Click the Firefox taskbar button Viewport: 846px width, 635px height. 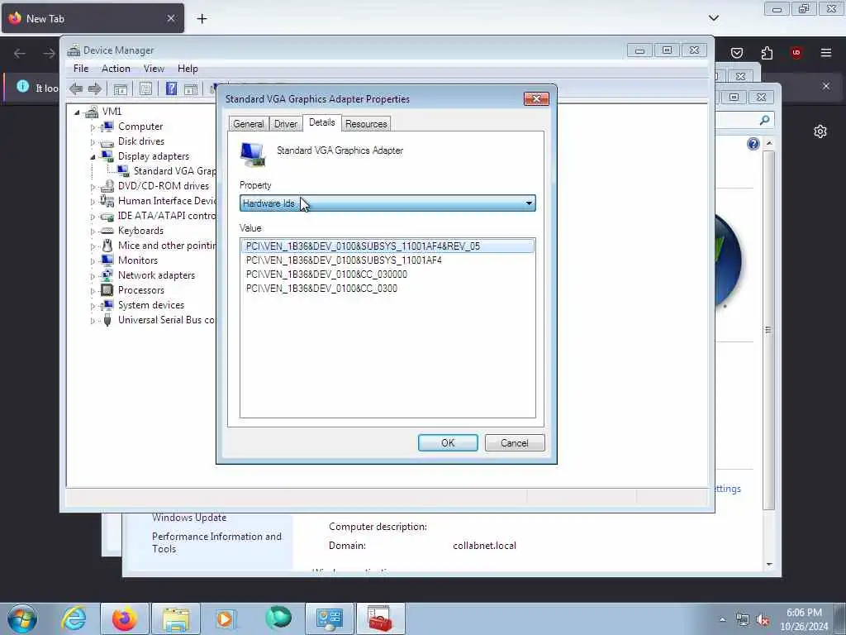[124, 618]
